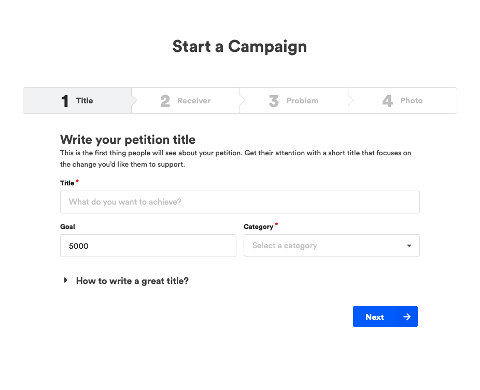This screenshot has width=480, height=390.
Task: Click the arrow icon inside the Next button
Action: (x=407, y=316)
